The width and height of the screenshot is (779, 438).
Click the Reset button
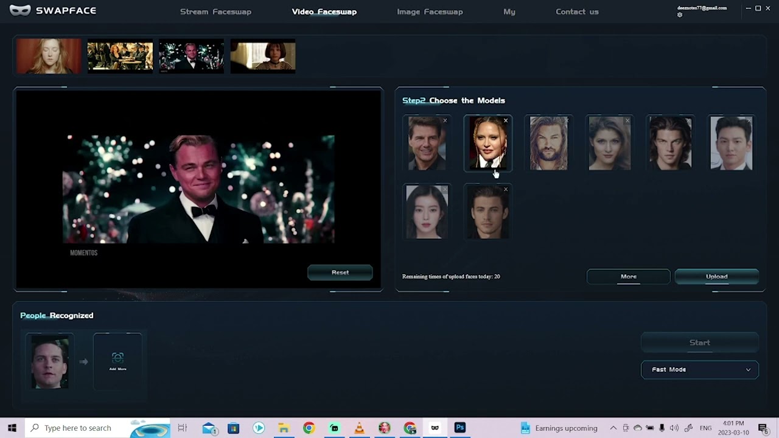click(x=340, y=273)
